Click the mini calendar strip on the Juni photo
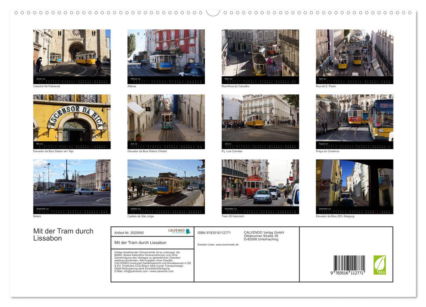This screenshot has width=426, height=307. (165, 144)
